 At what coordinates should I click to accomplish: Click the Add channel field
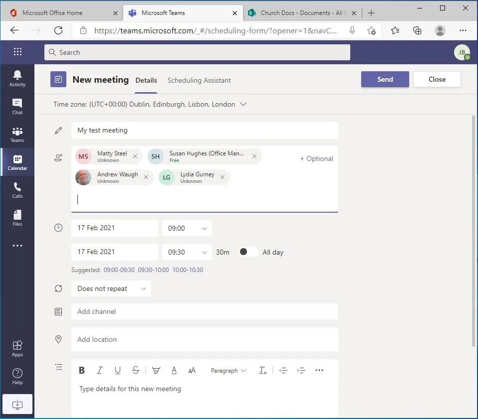205,311
